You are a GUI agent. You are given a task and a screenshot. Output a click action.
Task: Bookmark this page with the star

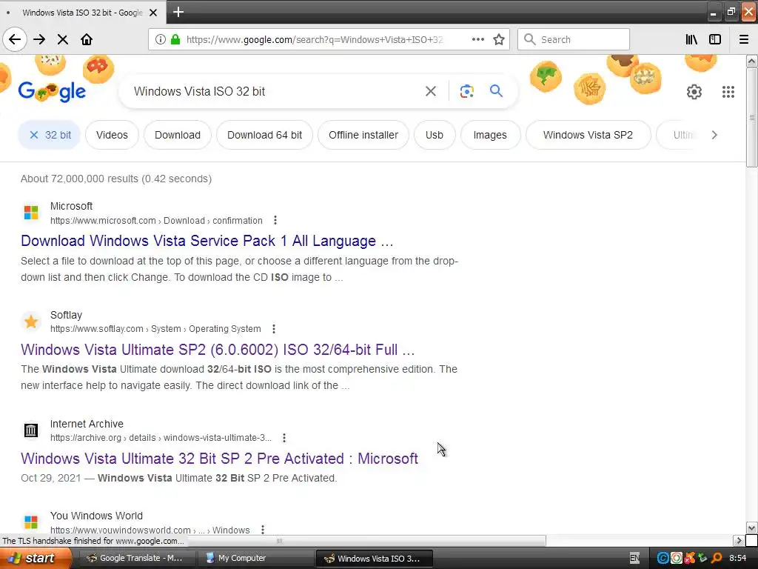499,40
